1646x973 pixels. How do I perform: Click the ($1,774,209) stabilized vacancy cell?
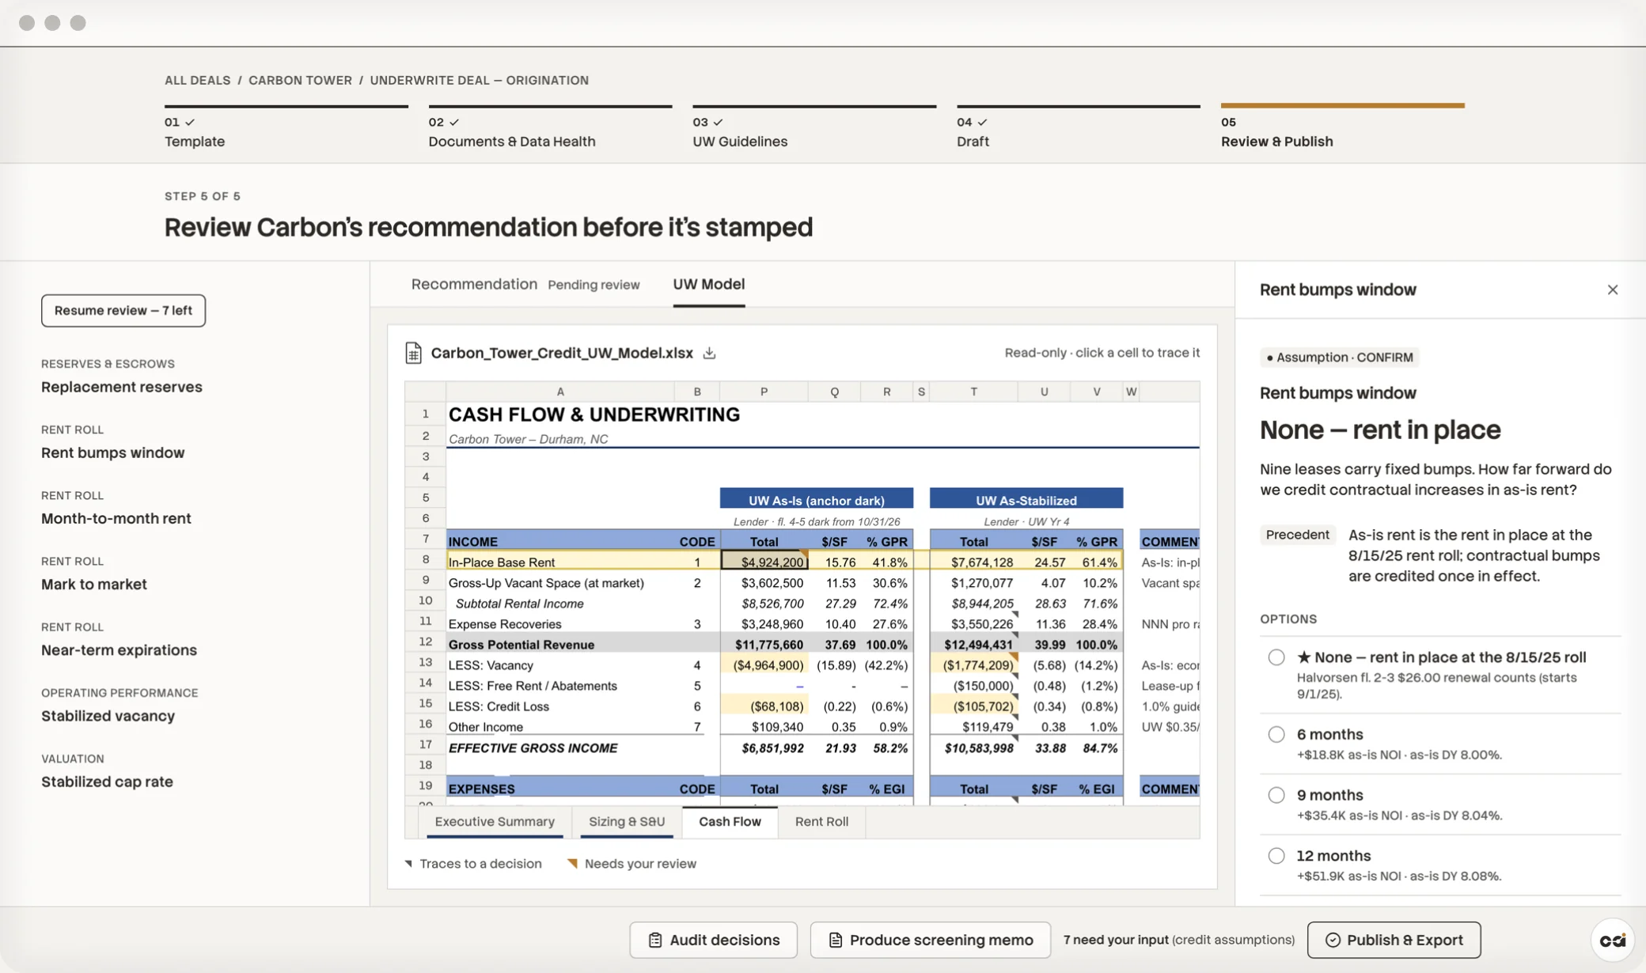coord(974,665)
